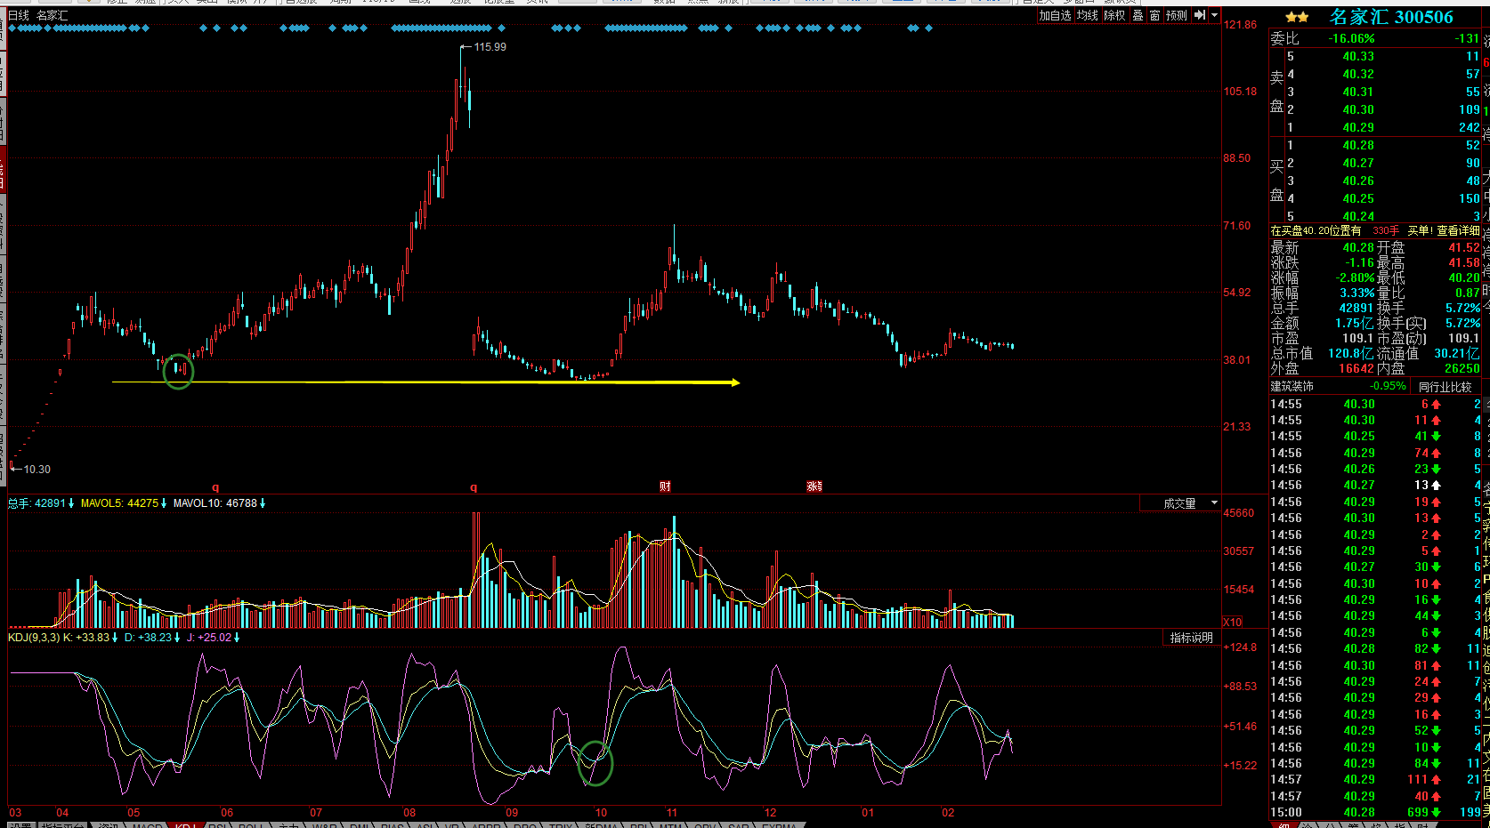Image resolution: width=1490 pixels, height=828 pixels.
Task: Select the BOLL indicator tab
Action: coord(252,826)
